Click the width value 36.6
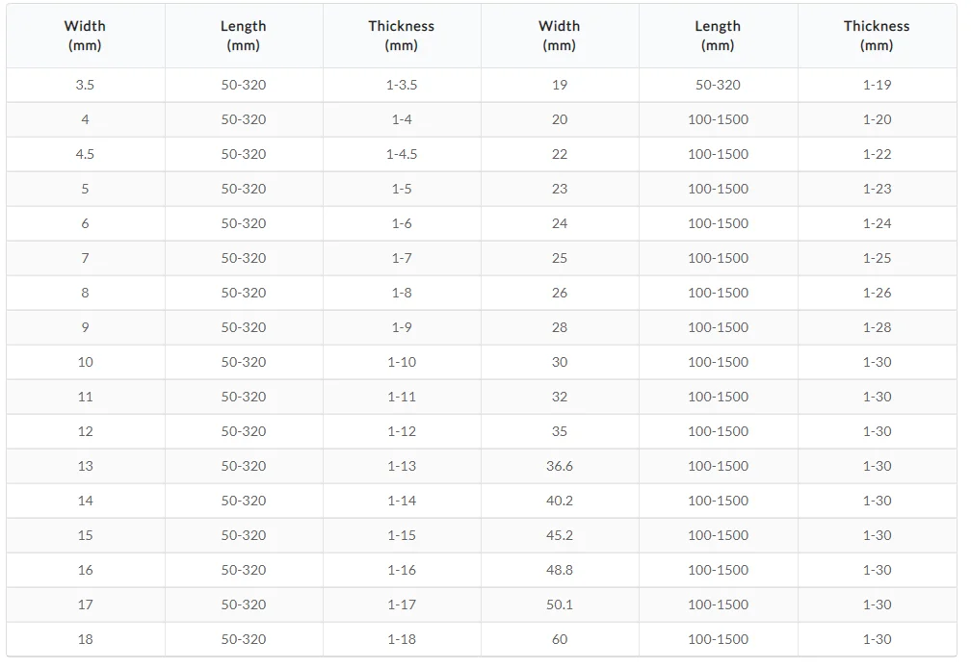971x669 pixels. 560,466
